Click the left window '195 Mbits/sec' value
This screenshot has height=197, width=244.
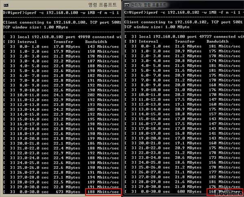point(103,119)
